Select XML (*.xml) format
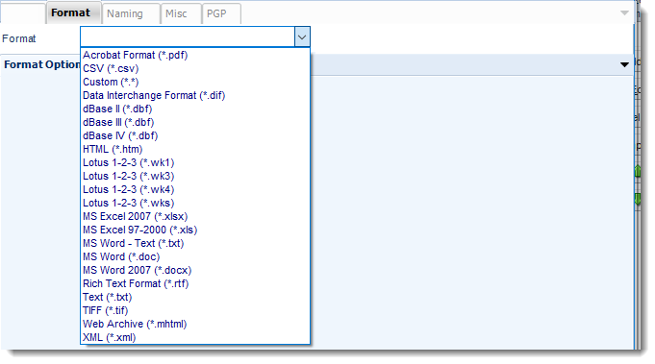 195,337
